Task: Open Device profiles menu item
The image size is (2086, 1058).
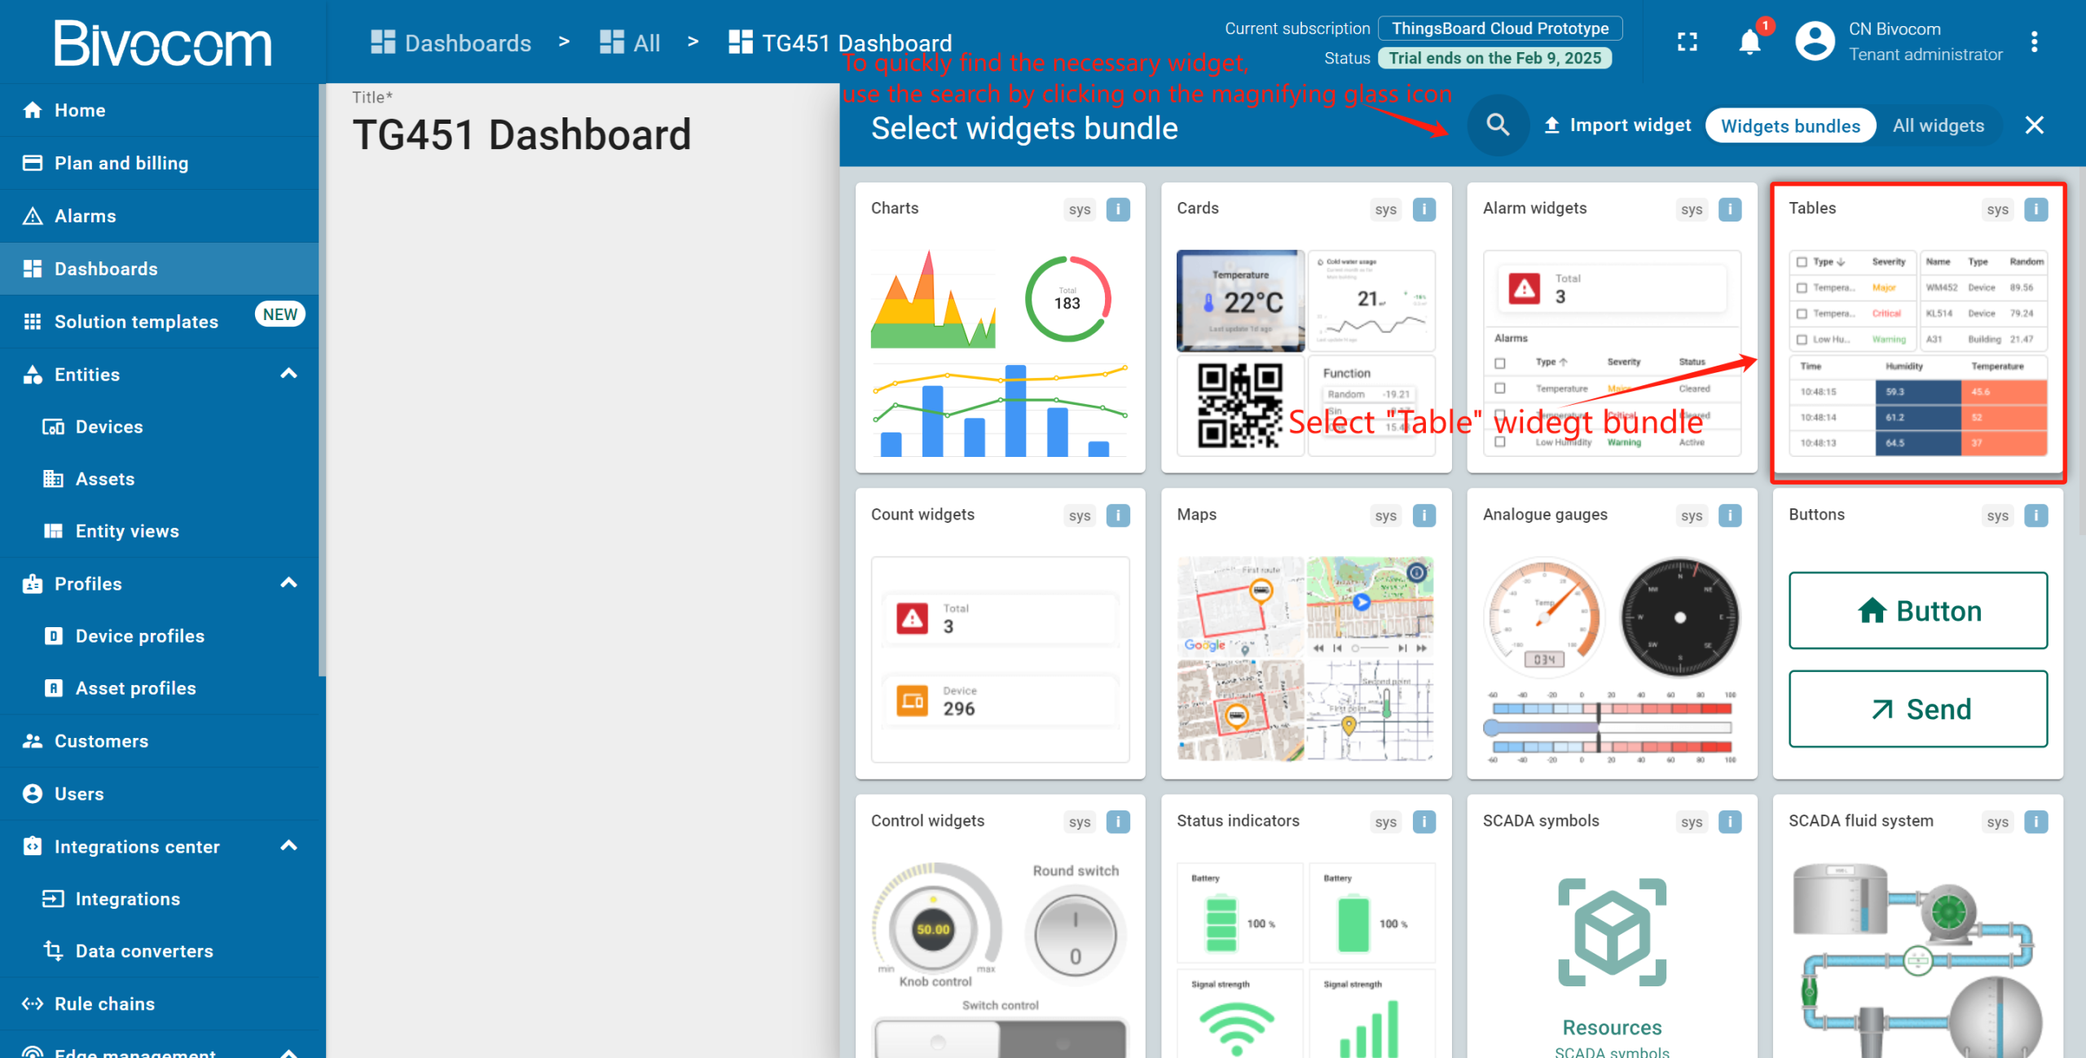Action: 139,636
